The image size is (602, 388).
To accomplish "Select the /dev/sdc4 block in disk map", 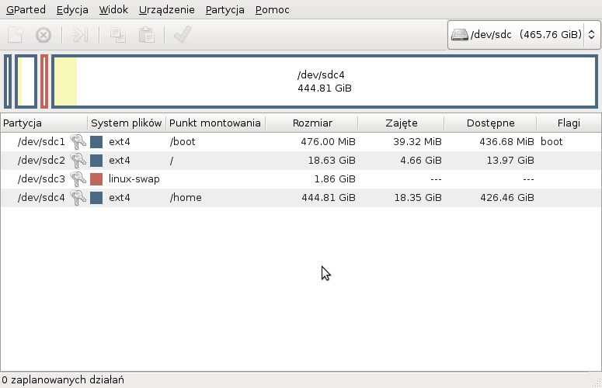I will (325, 81).
